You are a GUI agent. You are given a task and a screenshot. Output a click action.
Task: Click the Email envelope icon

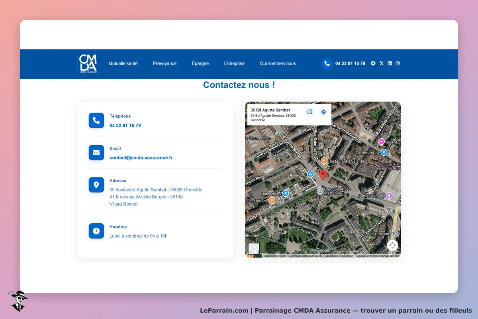(96, 153)
